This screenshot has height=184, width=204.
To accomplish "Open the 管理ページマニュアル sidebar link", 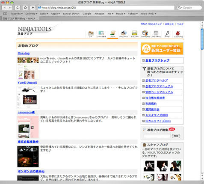I will tap(159, 92).
